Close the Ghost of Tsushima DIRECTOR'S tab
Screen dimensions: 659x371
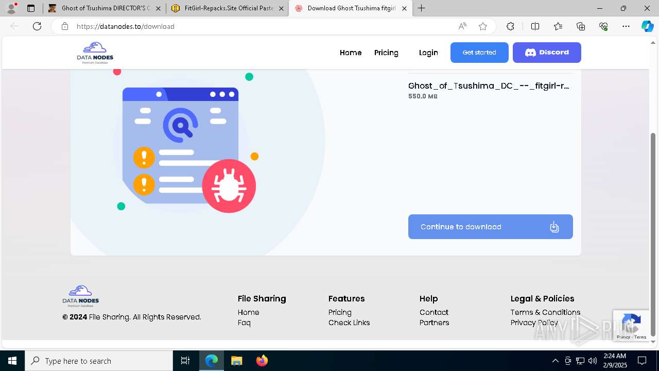click(x=158, y=8)
